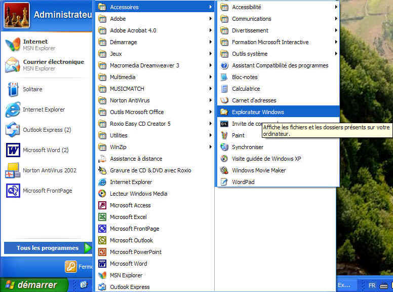Open Carnet d'adresses icon
This screenshot has height=292, width=393.
click(224, 100)
